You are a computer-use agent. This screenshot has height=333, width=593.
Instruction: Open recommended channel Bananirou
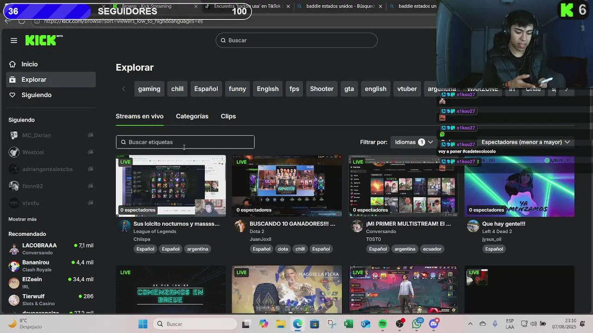(x=51, y=265)
